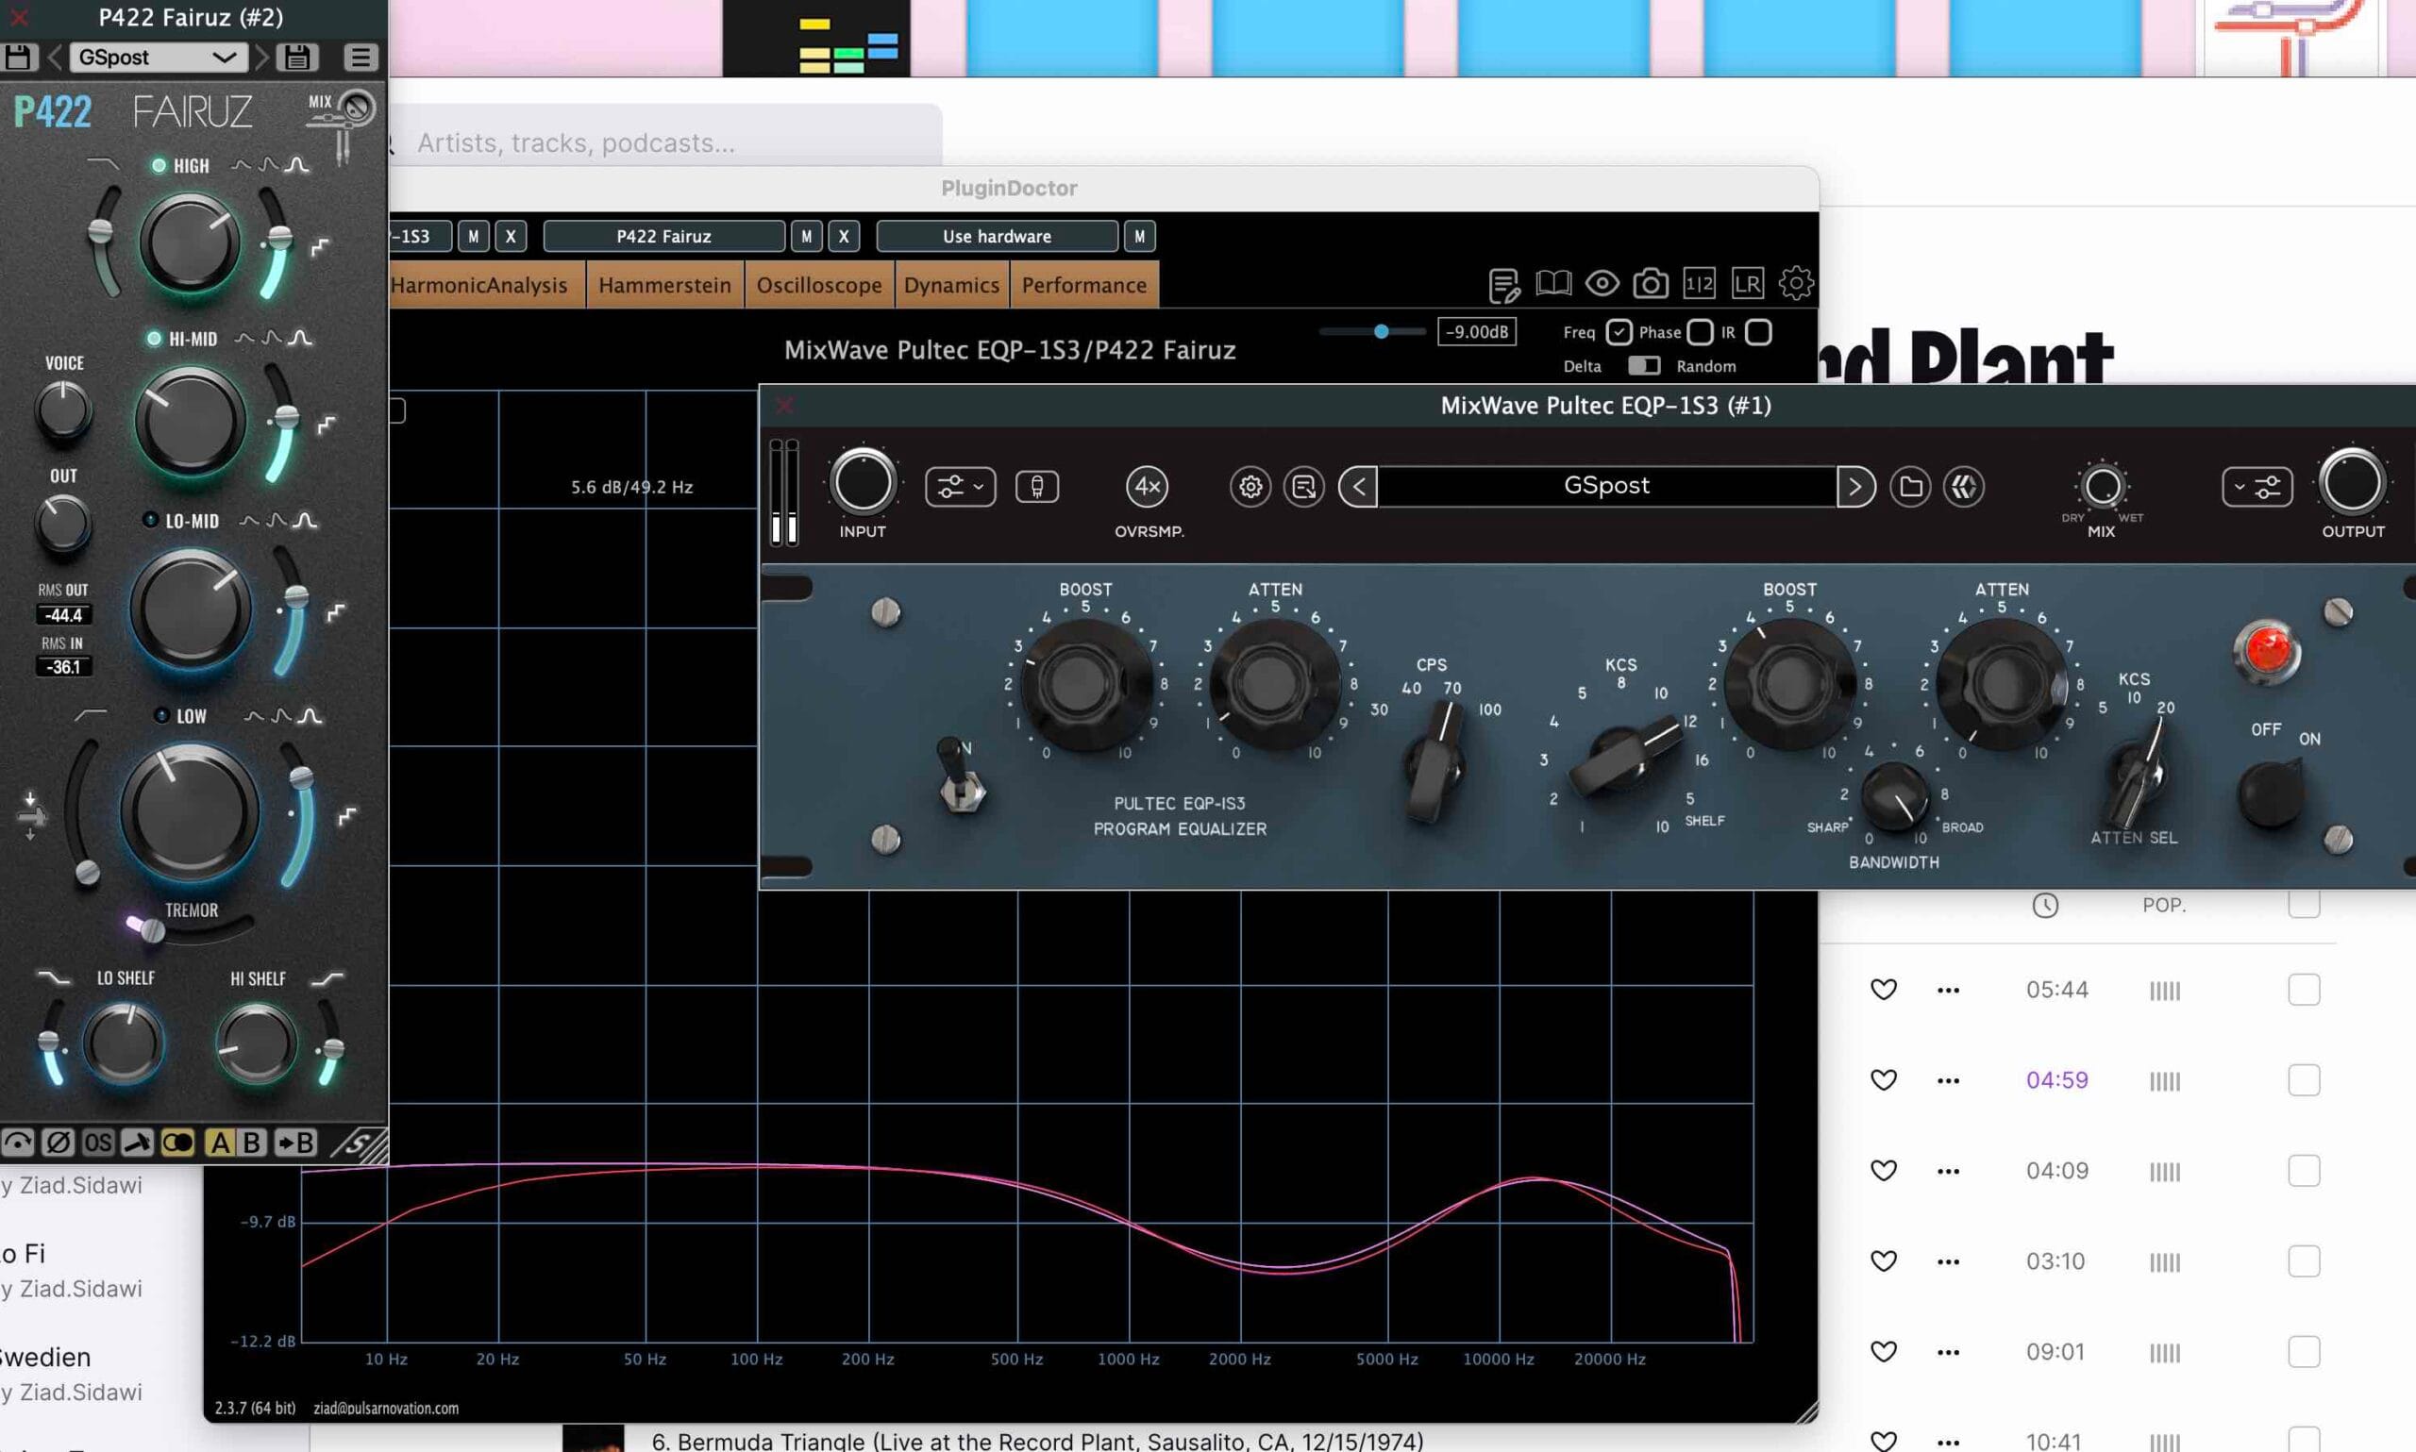The height and width of the screenshot is (1452, 2416).
Task: Click the LR channel mode icon
Action: click(1747, 284)
